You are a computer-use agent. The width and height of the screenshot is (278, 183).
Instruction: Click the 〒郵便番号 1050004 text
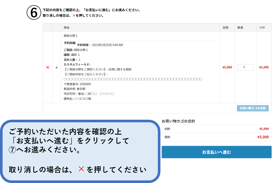pyautogui.click(x=77, y=84)
